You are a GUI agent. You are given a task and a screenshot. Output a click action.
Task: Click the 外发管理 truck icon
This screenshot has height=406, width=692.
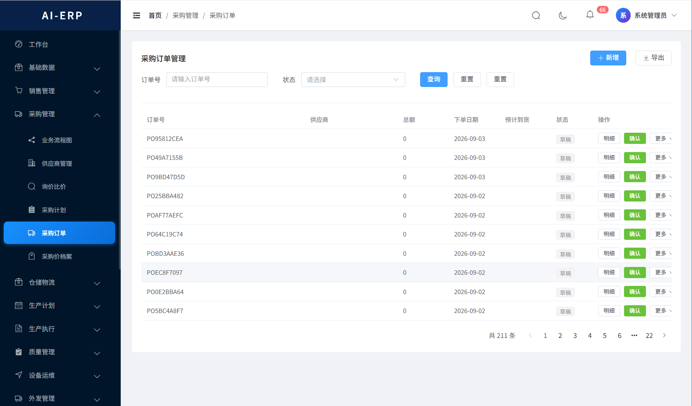[19, 398]
